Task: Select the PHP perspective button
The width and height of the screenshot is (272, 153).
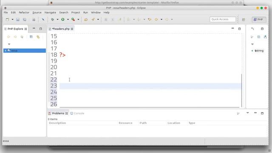Action: (259, 20)
